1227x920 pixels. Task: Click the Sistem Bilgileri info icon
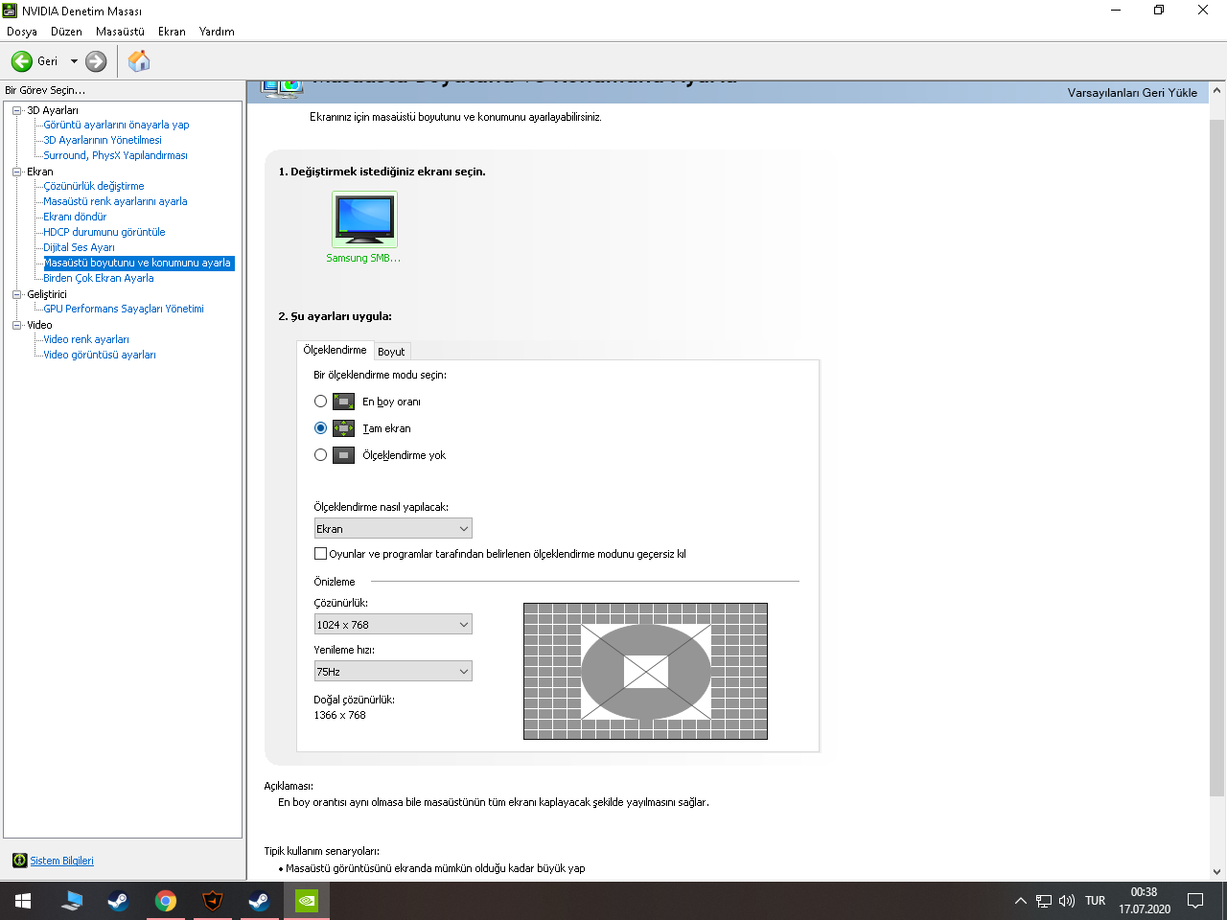[x=19, y=861]
